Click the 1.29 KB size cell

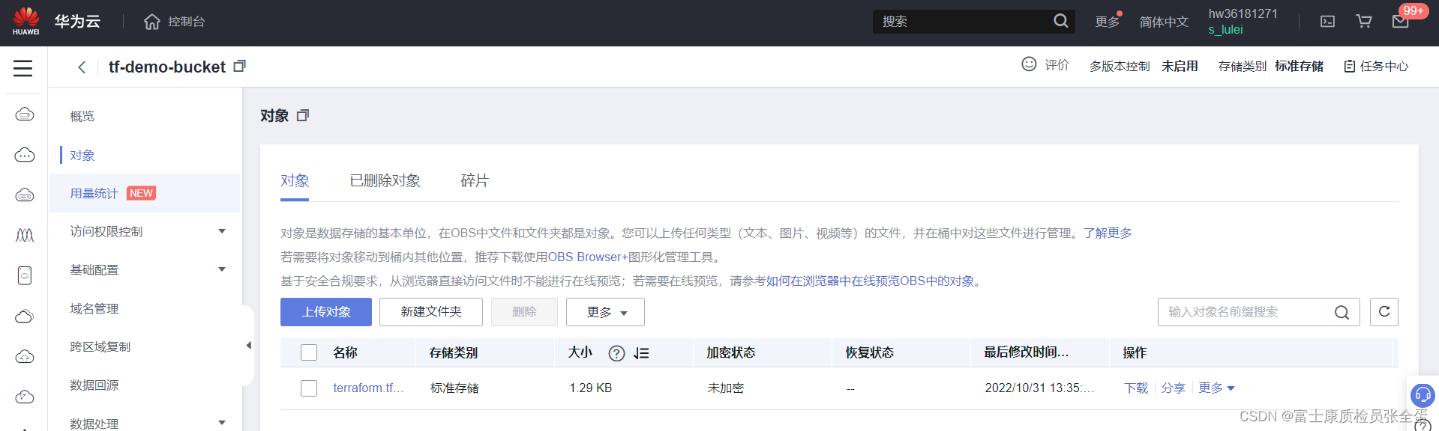click(x=591, y=388)
